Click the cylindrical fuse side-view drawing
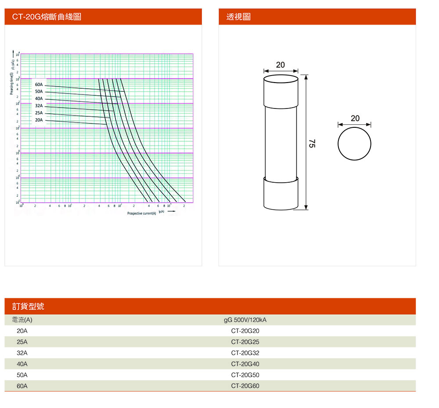This screenshot has height=408, width=439. (281, 142)
